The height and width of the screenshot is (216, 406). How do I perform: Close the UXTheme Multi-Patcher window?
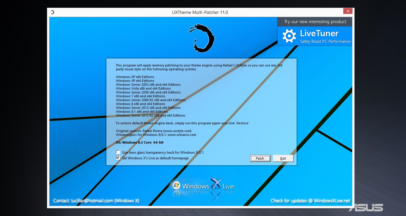click(x=347, y=11)
